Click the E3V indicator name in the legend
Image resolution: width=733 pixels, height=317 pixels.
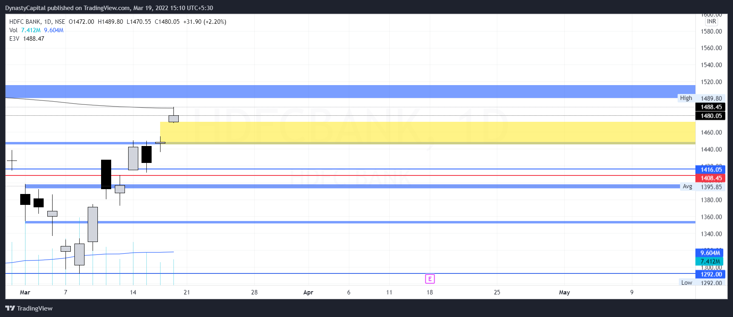(x=14, y=39)
